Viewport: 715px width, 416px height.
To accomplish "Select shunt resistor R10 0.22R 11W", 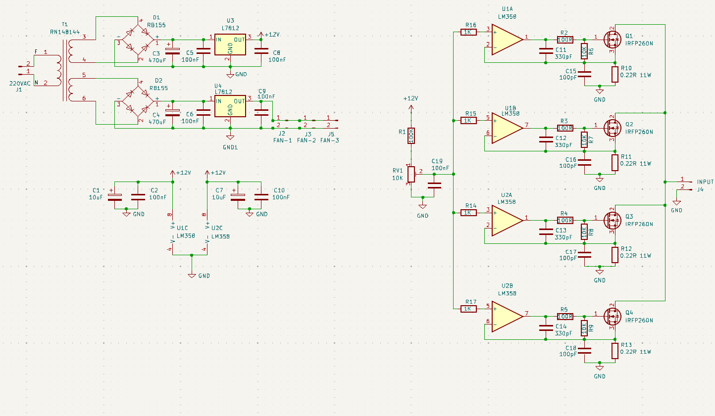I will tap(615, 74).
